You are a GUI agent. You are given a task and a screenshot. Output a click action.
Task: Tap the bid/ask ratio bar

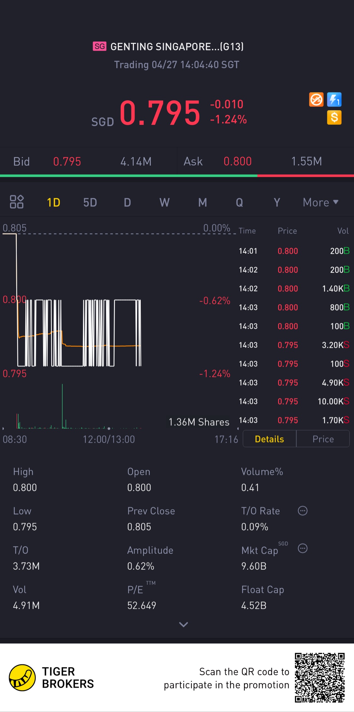(x=177, y=176)
